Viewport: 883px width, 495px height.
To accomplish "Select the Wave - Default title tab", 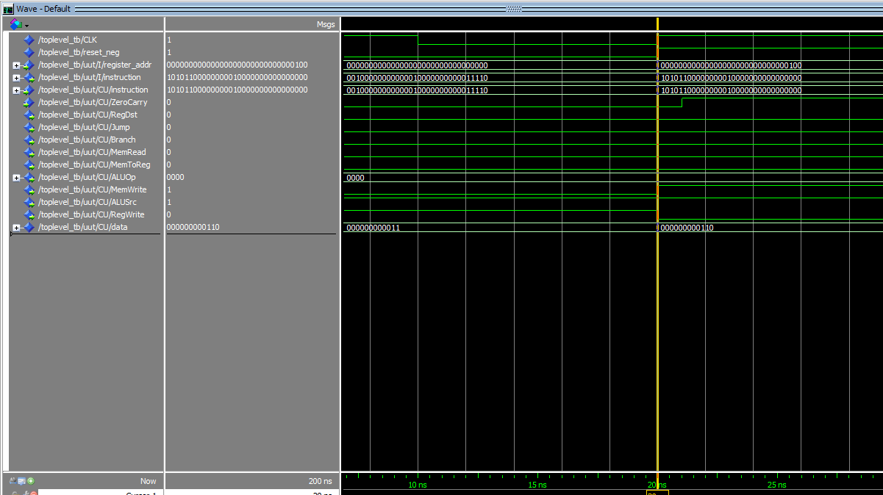I will click(x=44, y=8).
